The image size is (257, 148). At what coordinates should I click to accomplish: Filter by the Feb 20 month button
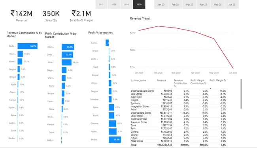[x=175, y=4]
